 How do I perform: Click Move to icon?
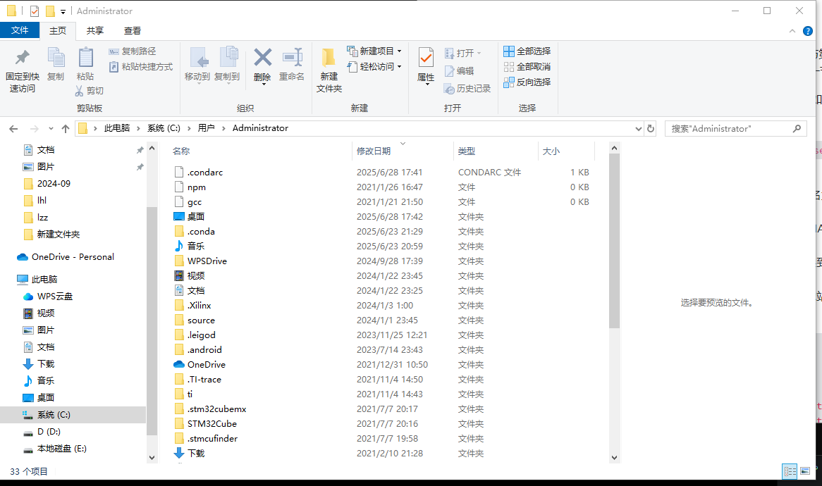pos(197,66)
